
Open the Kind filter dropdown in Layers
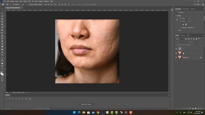point(180,39)
